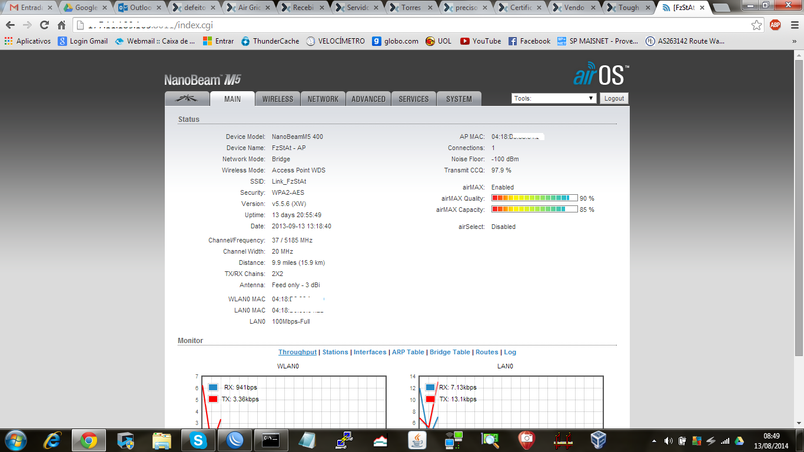This screenshot has height=452, width=804.
Task: Open the WIRELESS tab
Action: (x=278, y=99)
